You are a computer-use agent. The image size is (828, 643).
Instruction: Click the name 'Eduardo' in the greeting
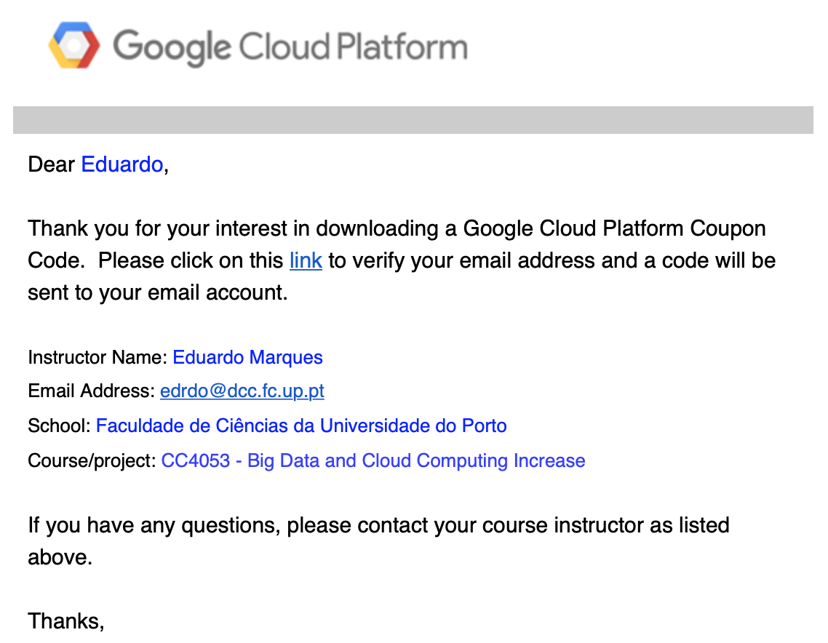click(122, 164)
